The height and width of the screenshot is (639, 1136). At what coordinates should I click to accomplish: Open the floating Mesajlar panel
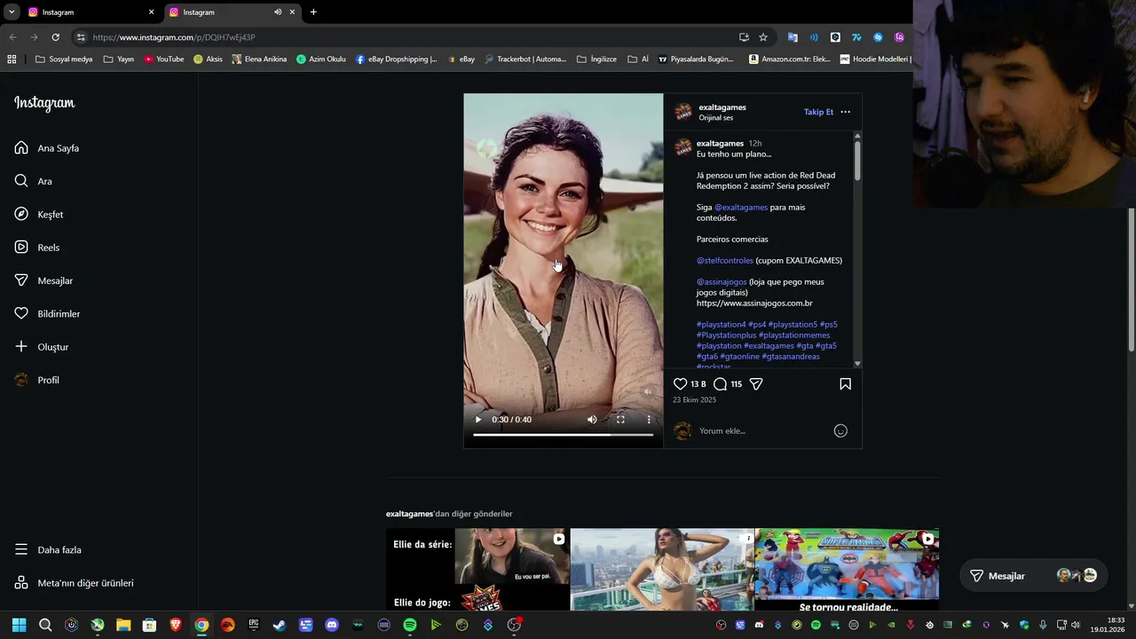[x=1032, y=576]
